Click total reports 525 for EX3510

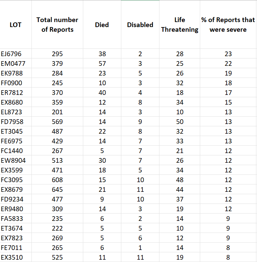[x=57, y=257]
